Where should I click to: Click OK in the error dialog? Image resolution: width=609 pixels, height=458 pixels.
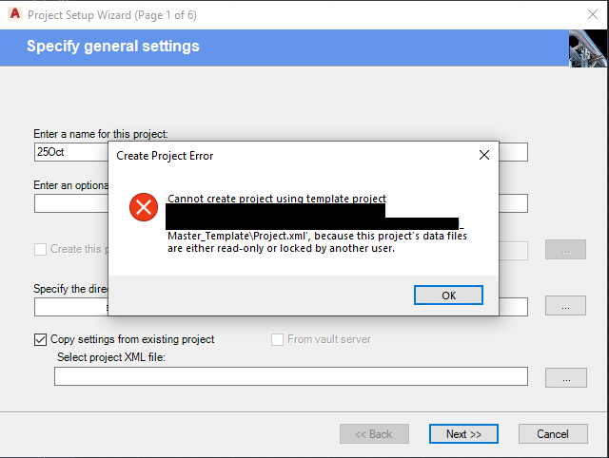point(448,295)
